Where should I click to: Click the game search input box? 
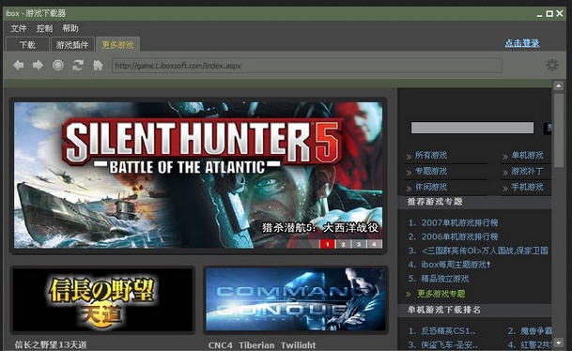pyautogui.click(x=472, y=128)
